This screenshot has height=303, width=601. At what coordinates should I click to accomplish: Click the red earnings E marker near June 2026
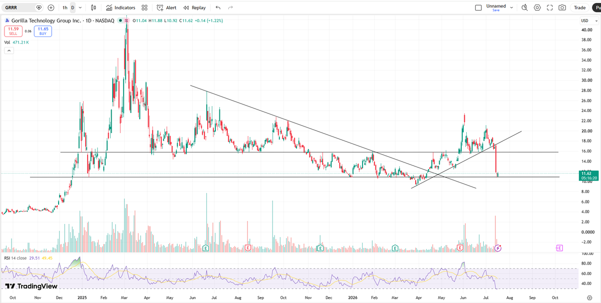click(x=460, y=247)
